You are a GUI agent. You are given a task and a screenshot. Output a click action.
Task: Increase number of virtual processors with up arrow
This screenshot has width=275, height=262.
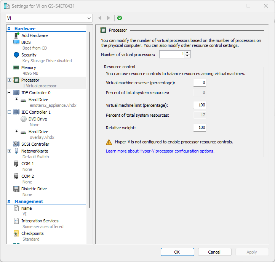(x=187, y=53)
